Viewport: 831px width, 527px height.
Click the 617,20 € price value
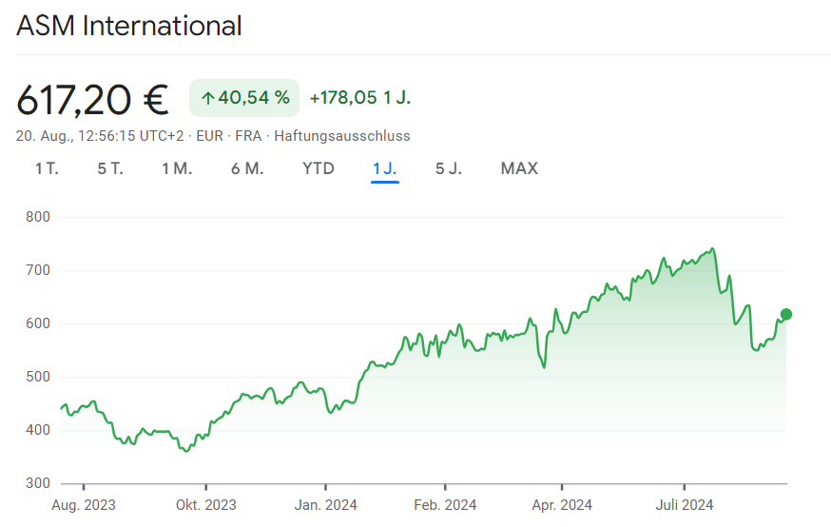coord(93,100)
